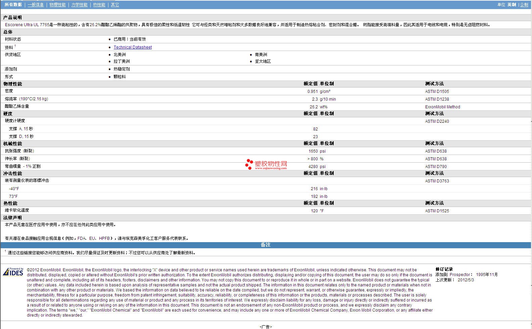532x329 pixels.
Task: Switch units to 公制
Action: [524, 5]
